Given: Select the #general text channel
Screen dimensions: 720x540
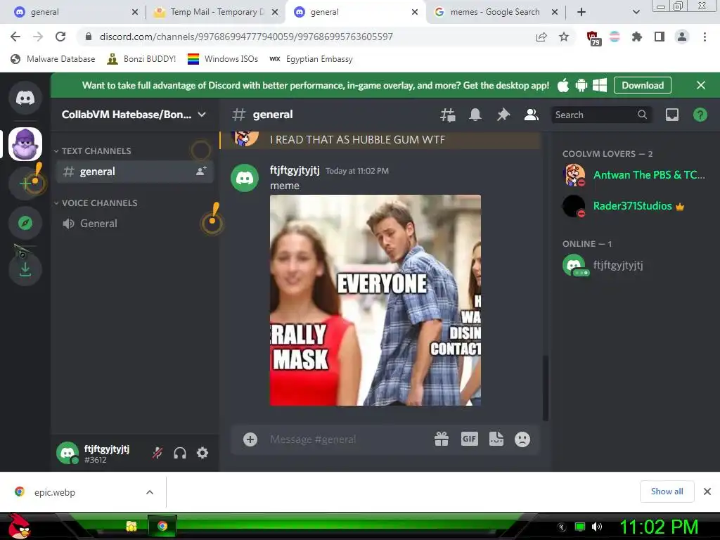Looking at the screenshot, I should coord(134,172).
